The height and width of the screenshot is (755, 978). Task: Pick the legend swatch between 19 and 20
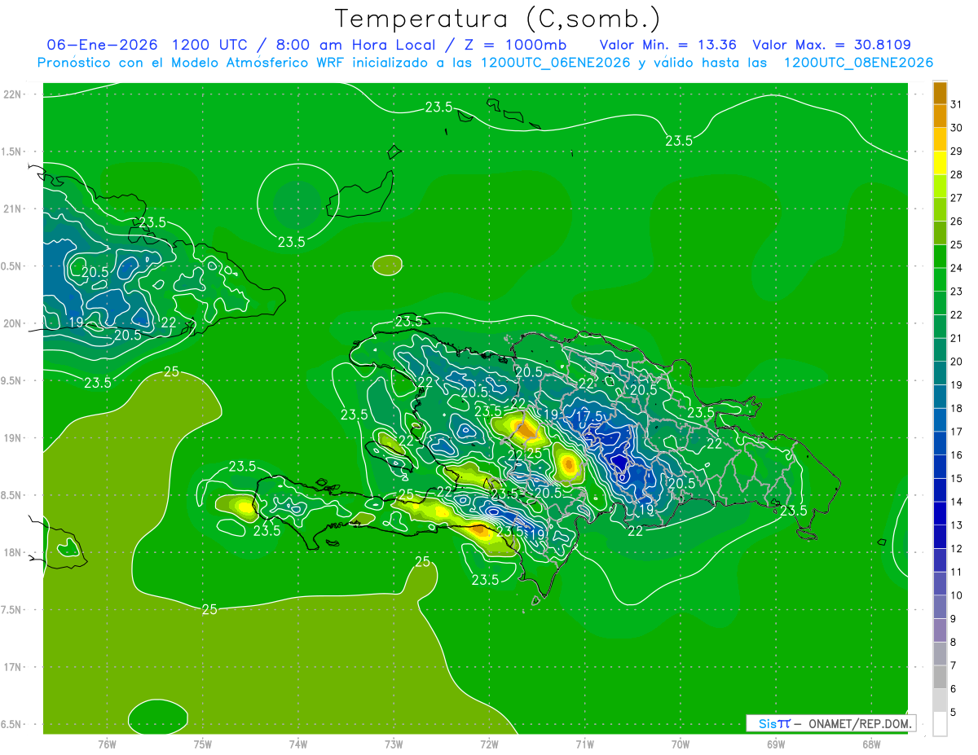(940, 373)
